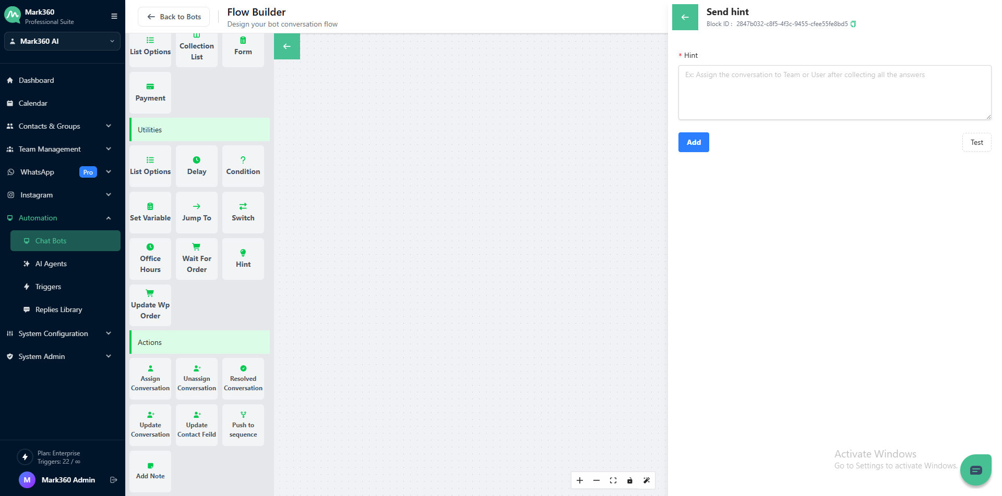
Task: Add the Office Hours block
Action: pos(150,259)
